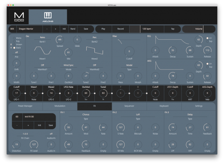Click the Wave1 sine waveform display
The width and height of the screenshot is (224, 164).
(x=43, y=50)
